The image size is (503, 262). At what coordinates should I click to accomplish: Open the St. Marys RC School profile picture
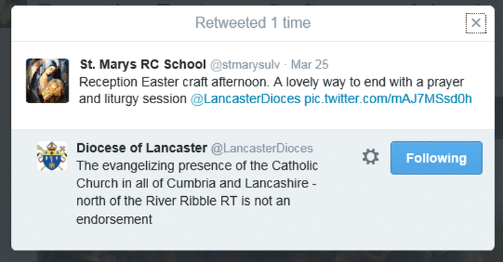47,81
